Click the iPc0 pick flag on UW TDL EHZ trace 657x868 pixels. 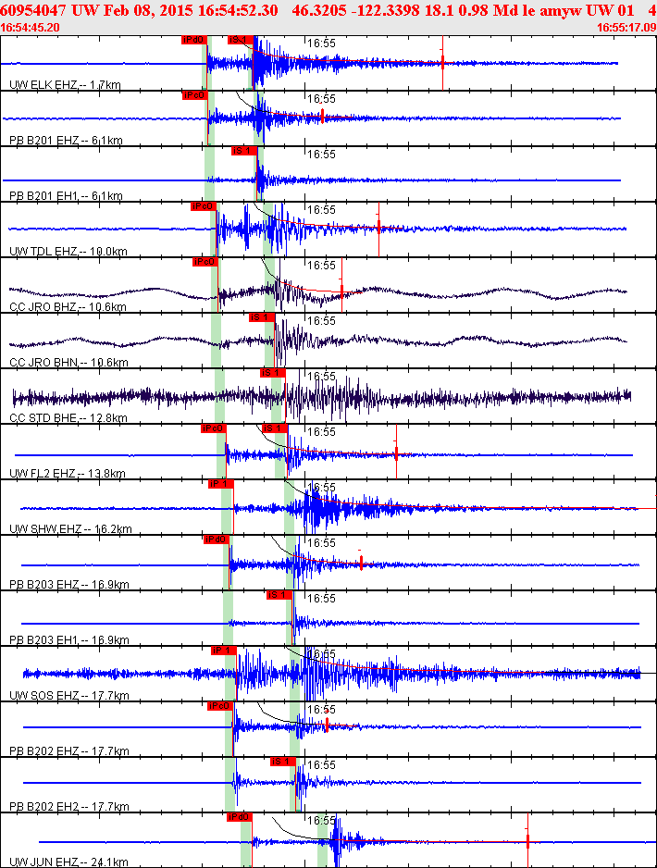(203, 206)
